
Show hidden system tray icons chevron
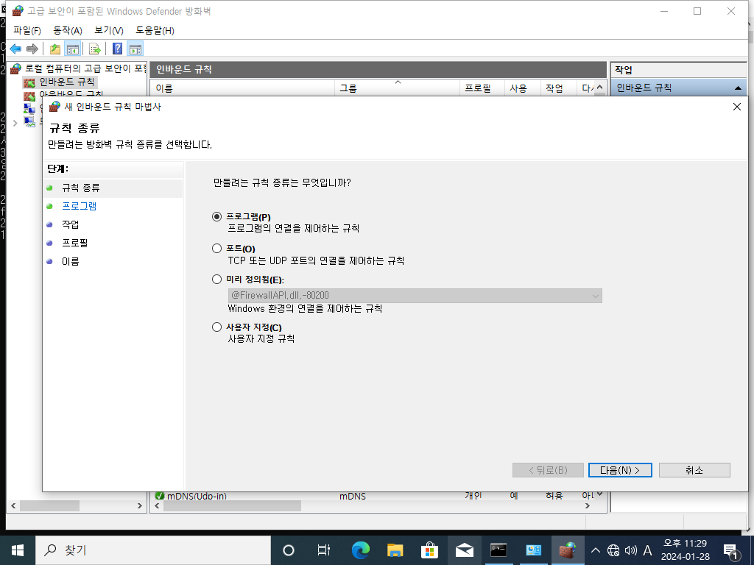(596, 550)
